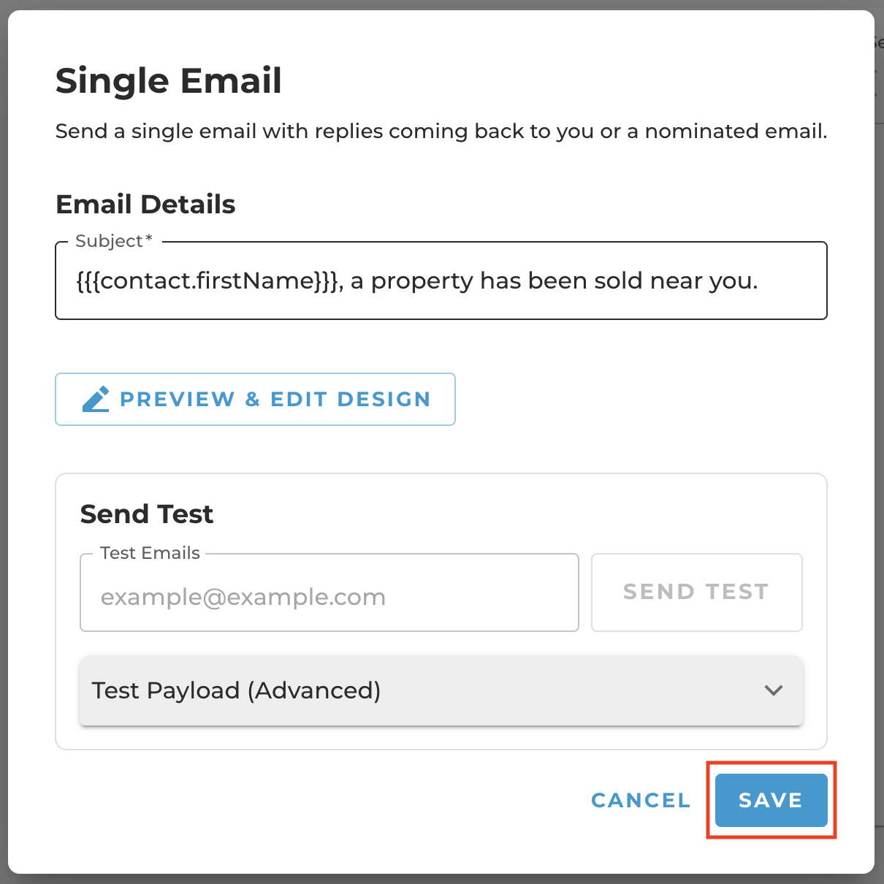Click the chevron arrow on Test Payload row
The width and height of the screenshot is (884, 884).
[773, 690]
